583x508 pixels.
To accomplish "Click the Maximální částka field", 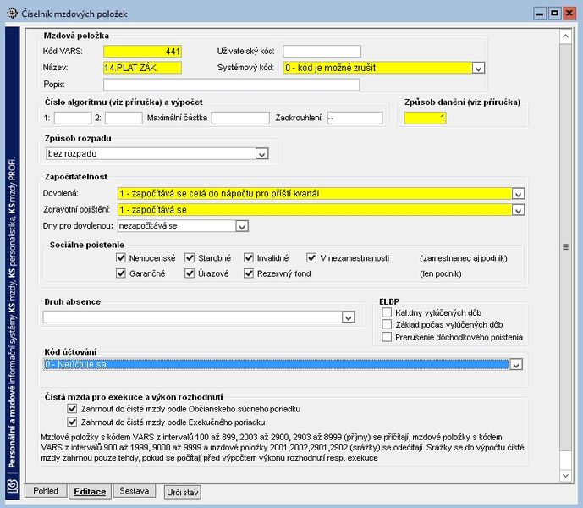I will [x=240, y=118].
